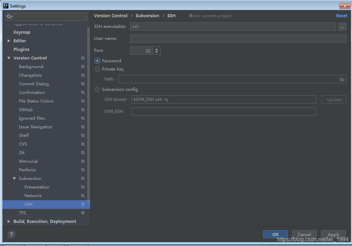Click inside the User name input field
Image resolution: width=352 pixels, height=246 pixels.
click(238, 38)
